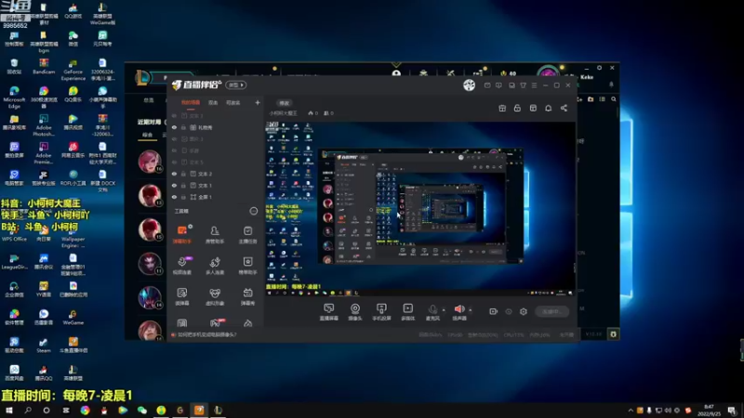
Task: Open the Multi-person Co-stream tool icon
Action: pos(215,266)
